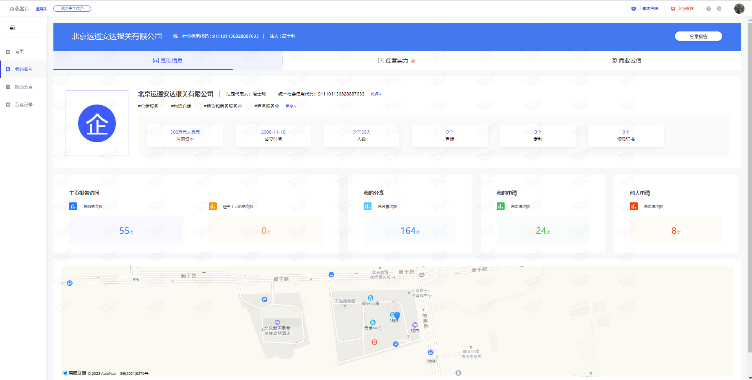Click the red 他人申请 chart icon
This screenshot has height=380, width=752.
[x=634, y=206]
